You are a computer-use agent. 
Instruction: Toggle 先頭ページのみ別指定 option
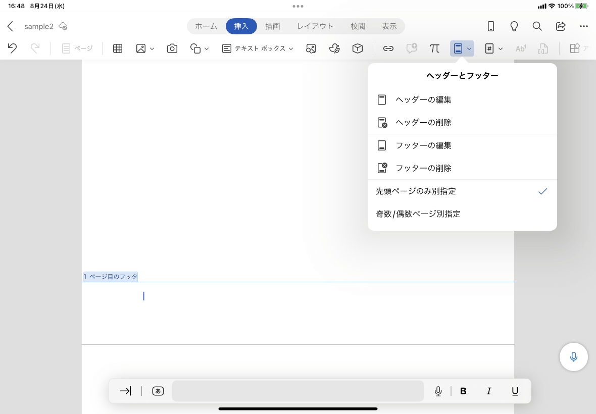[462, 191]
